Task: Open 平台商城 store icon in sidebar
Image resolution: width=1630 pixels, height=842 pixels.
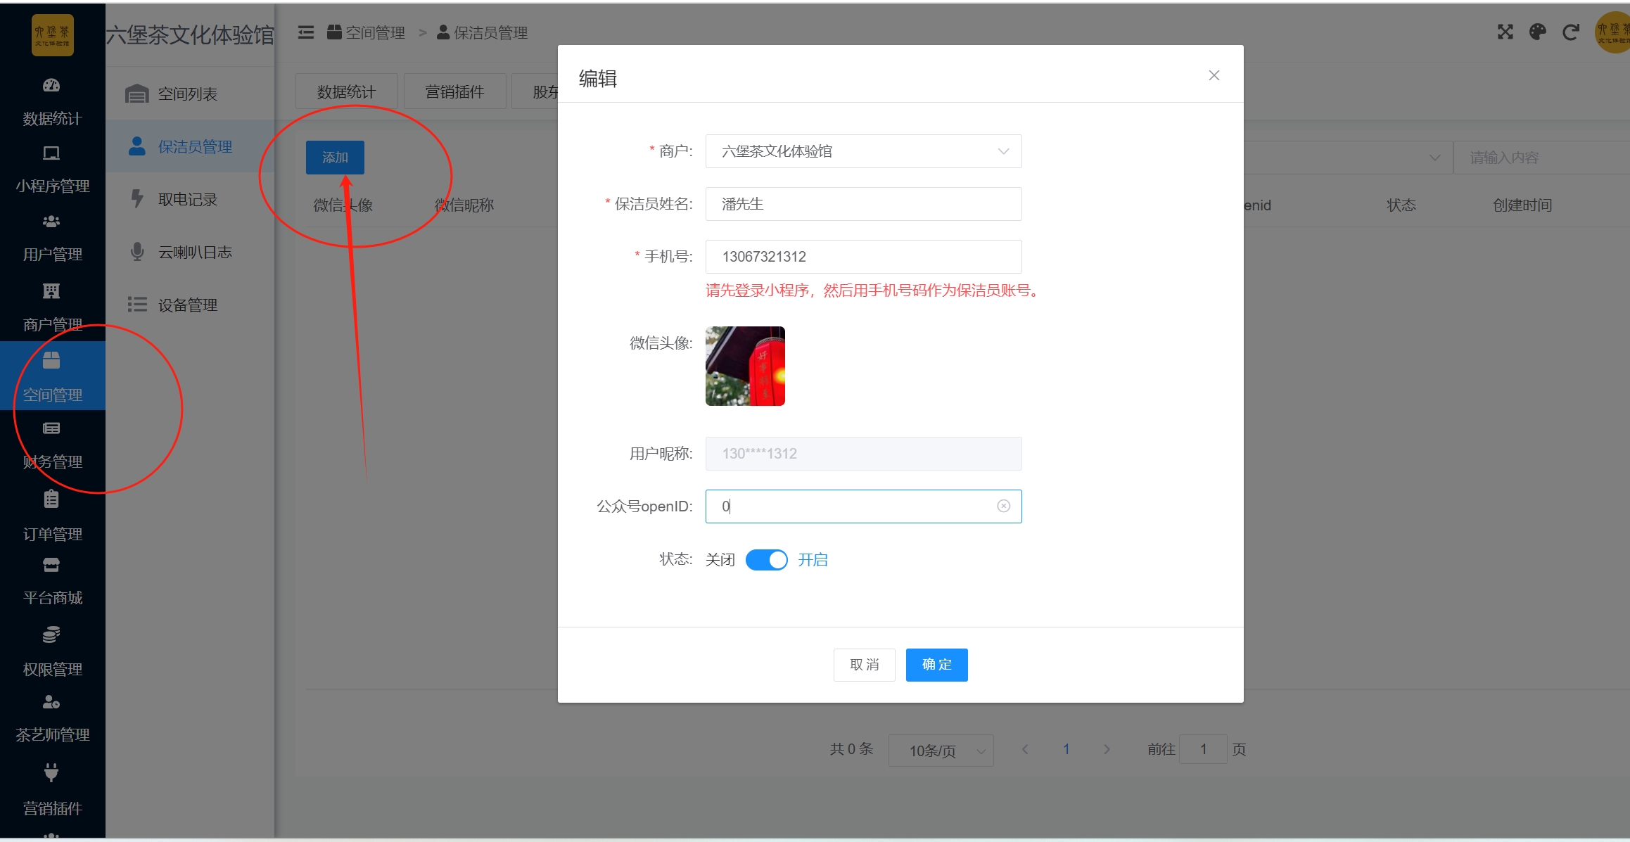Action: [x=51, y=565]
